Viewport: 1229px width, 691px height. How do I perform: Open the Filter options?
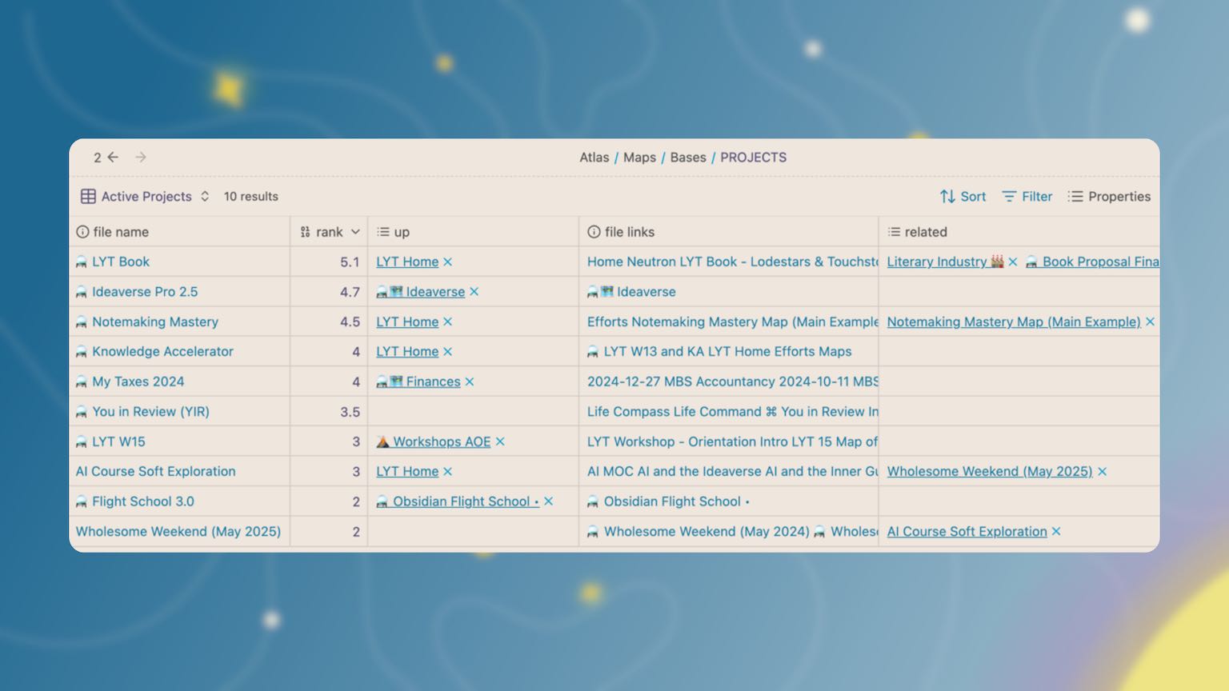pyautogui.click(x=1027, y=197)
